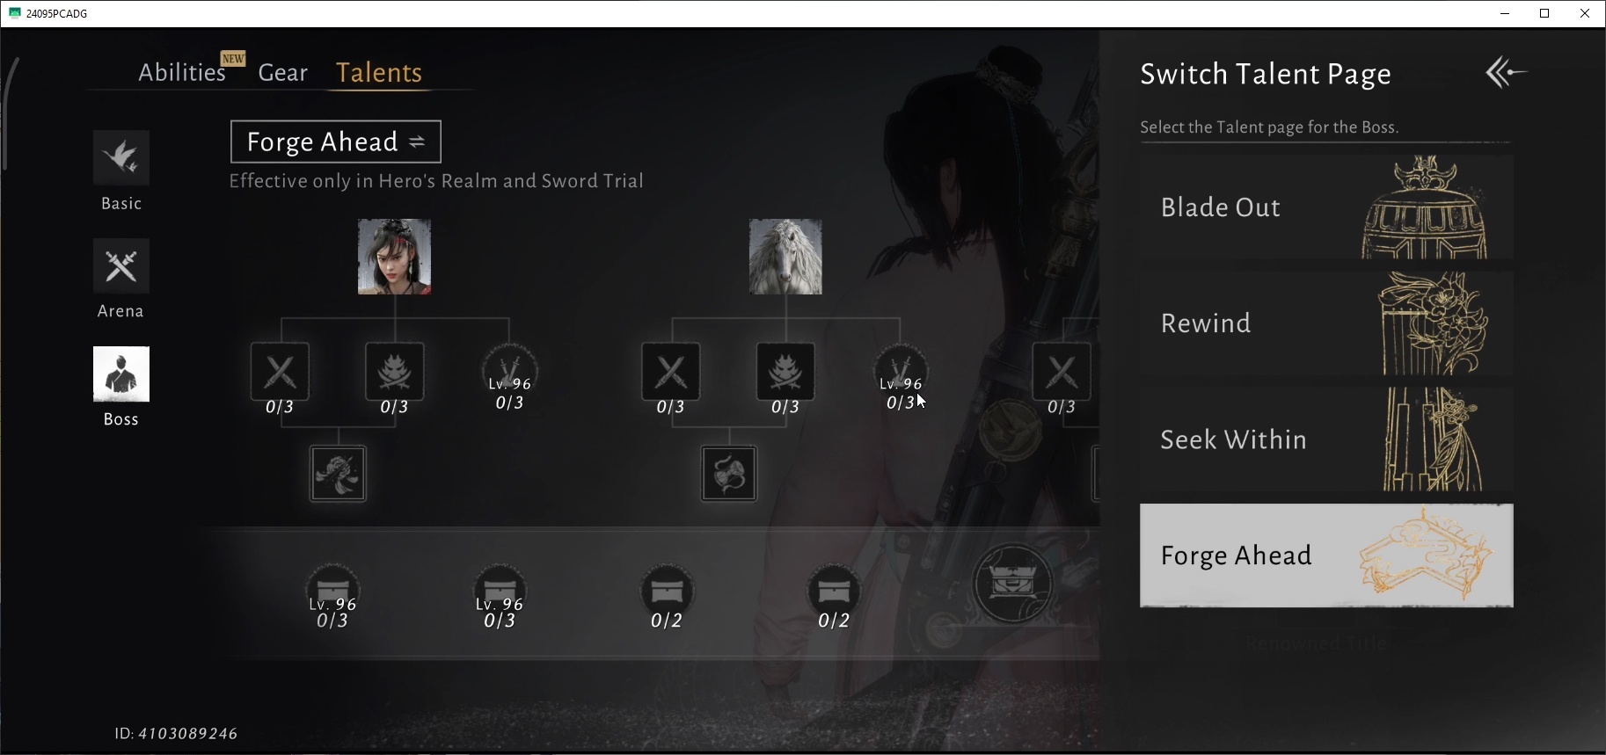1606x755 pixels.
Task: Click the female boss portrait
Action: [x=394, y=257]
